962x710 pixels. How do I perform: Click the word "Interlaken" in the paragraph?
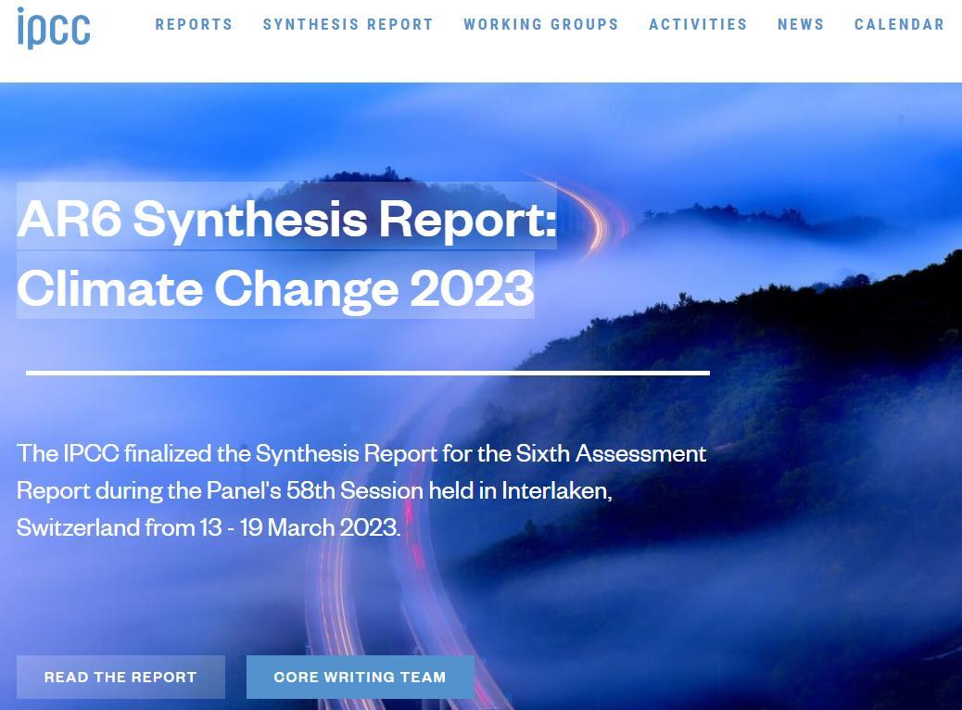[554, 490]
